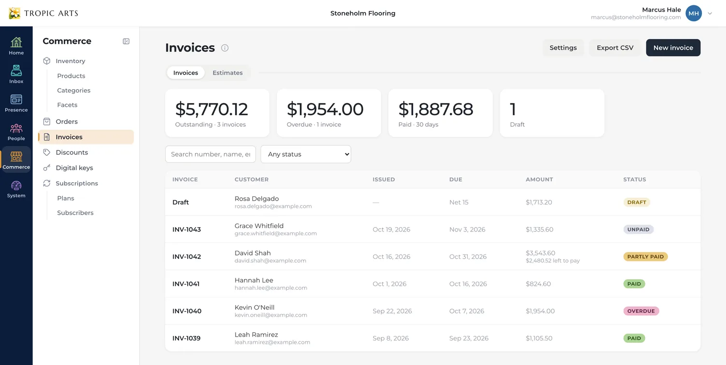Open Categories in the sidebar
Image resolution: width=726 pixels, height=365 pixels.
coord(74,90)
